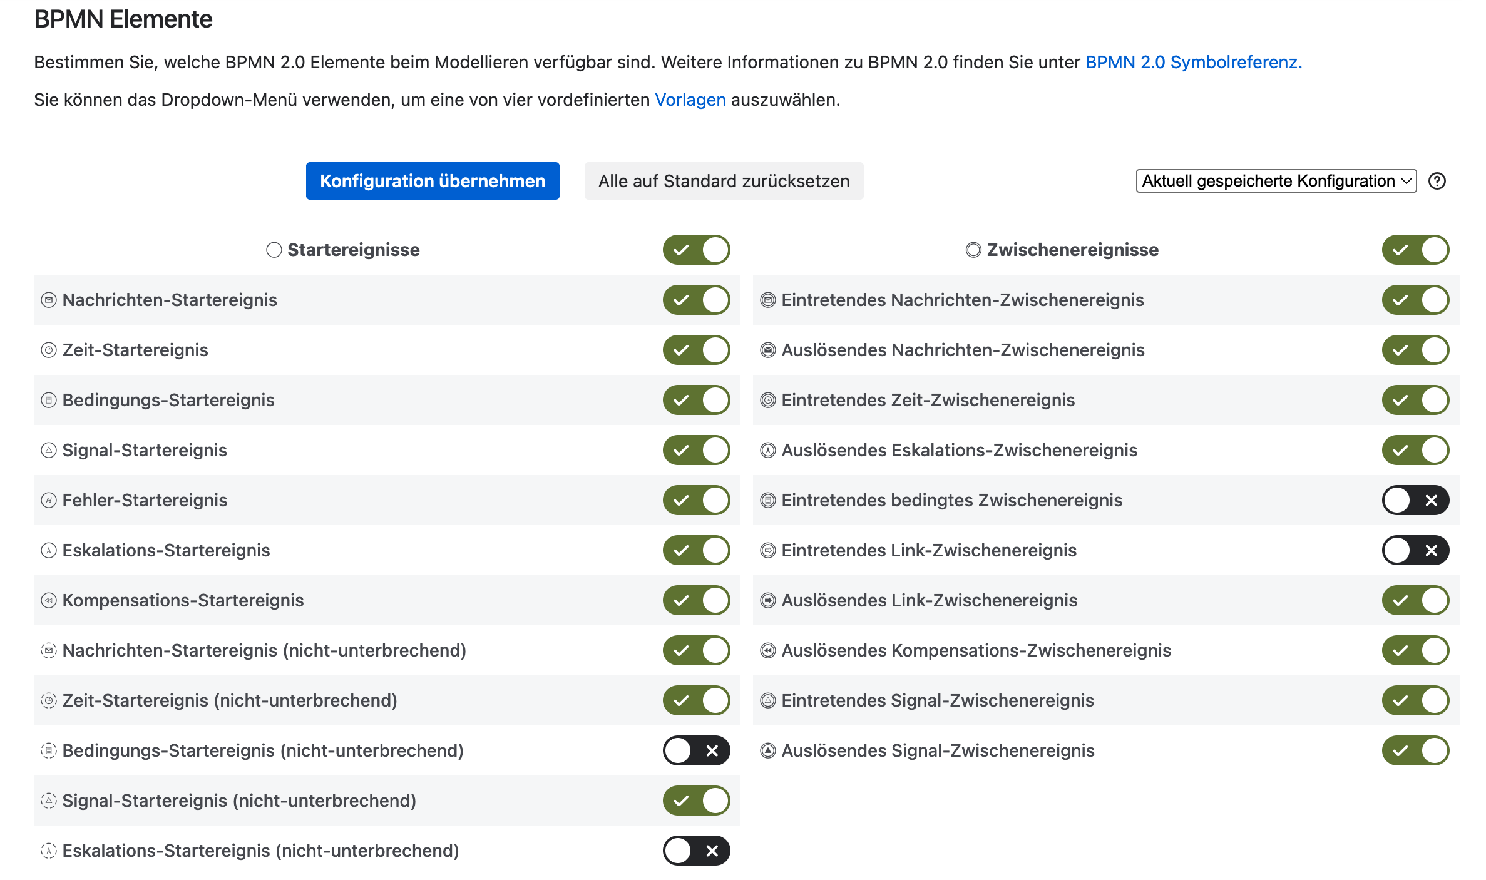Open the Aktuell gespeicherte Konfiguration dropdown

[1276, 181]
